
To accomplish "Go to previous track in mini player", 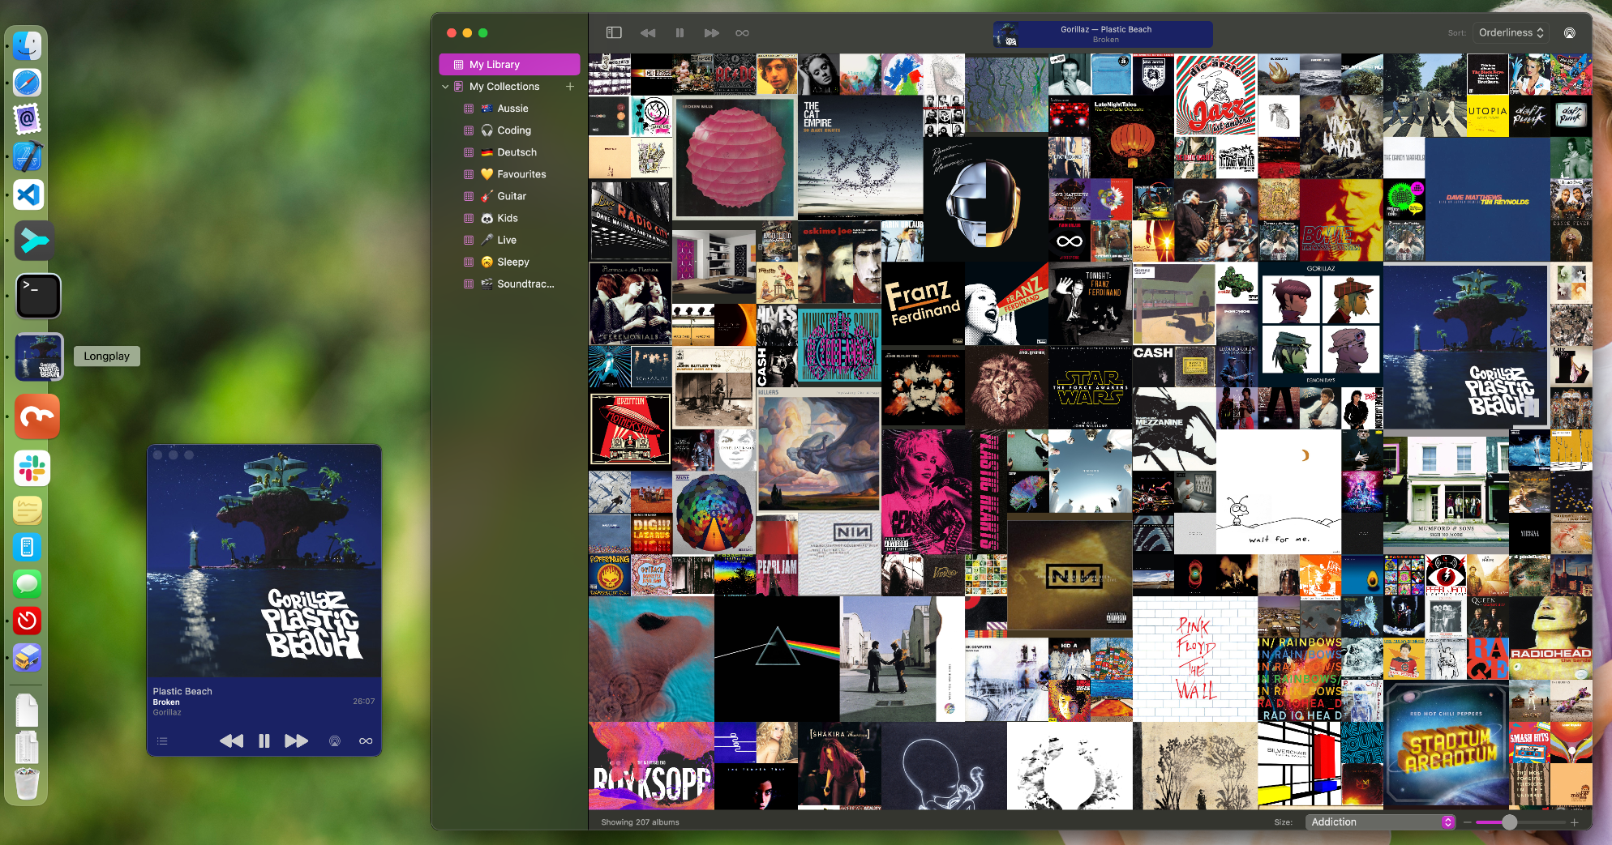I will [x=231, y=741].
